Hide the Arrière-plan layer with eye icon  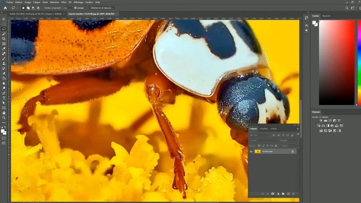click(x=251, y=152)
